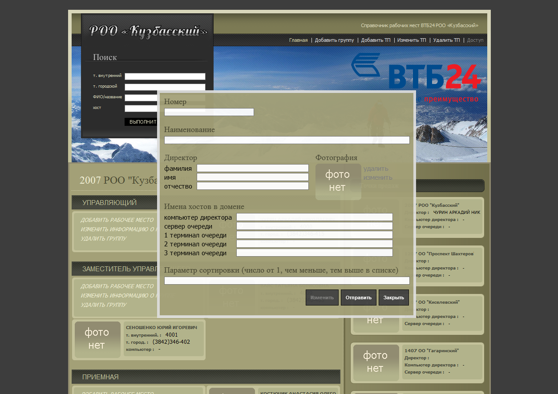Open the Главная menu item
This screenshot has width=558, height=394.
[x=298, y=40]
